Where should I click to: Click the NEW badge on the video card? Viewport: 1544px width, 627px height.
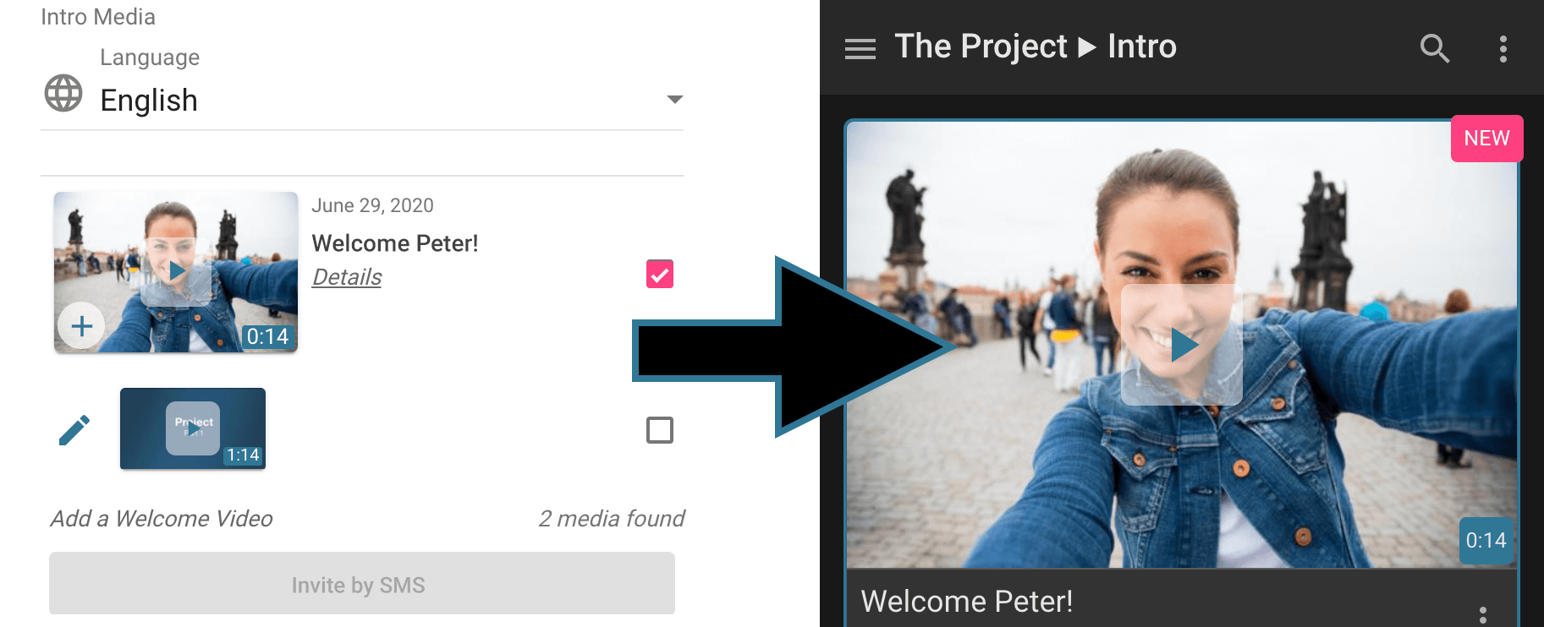tap(1486, 139)
